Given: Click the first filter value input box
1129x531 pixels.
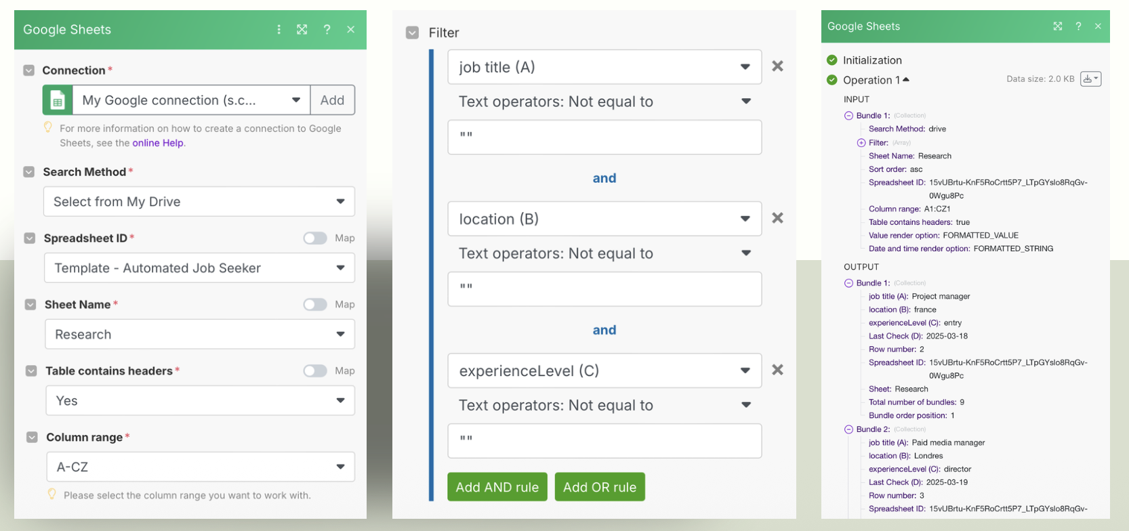Looking at the screenshot, I should (x=604, y=137).
